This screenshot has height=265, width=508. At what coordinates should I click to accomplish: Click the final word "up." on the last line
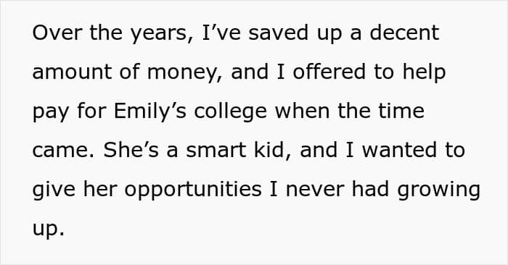pyautogui.click(x=49, y=230)
